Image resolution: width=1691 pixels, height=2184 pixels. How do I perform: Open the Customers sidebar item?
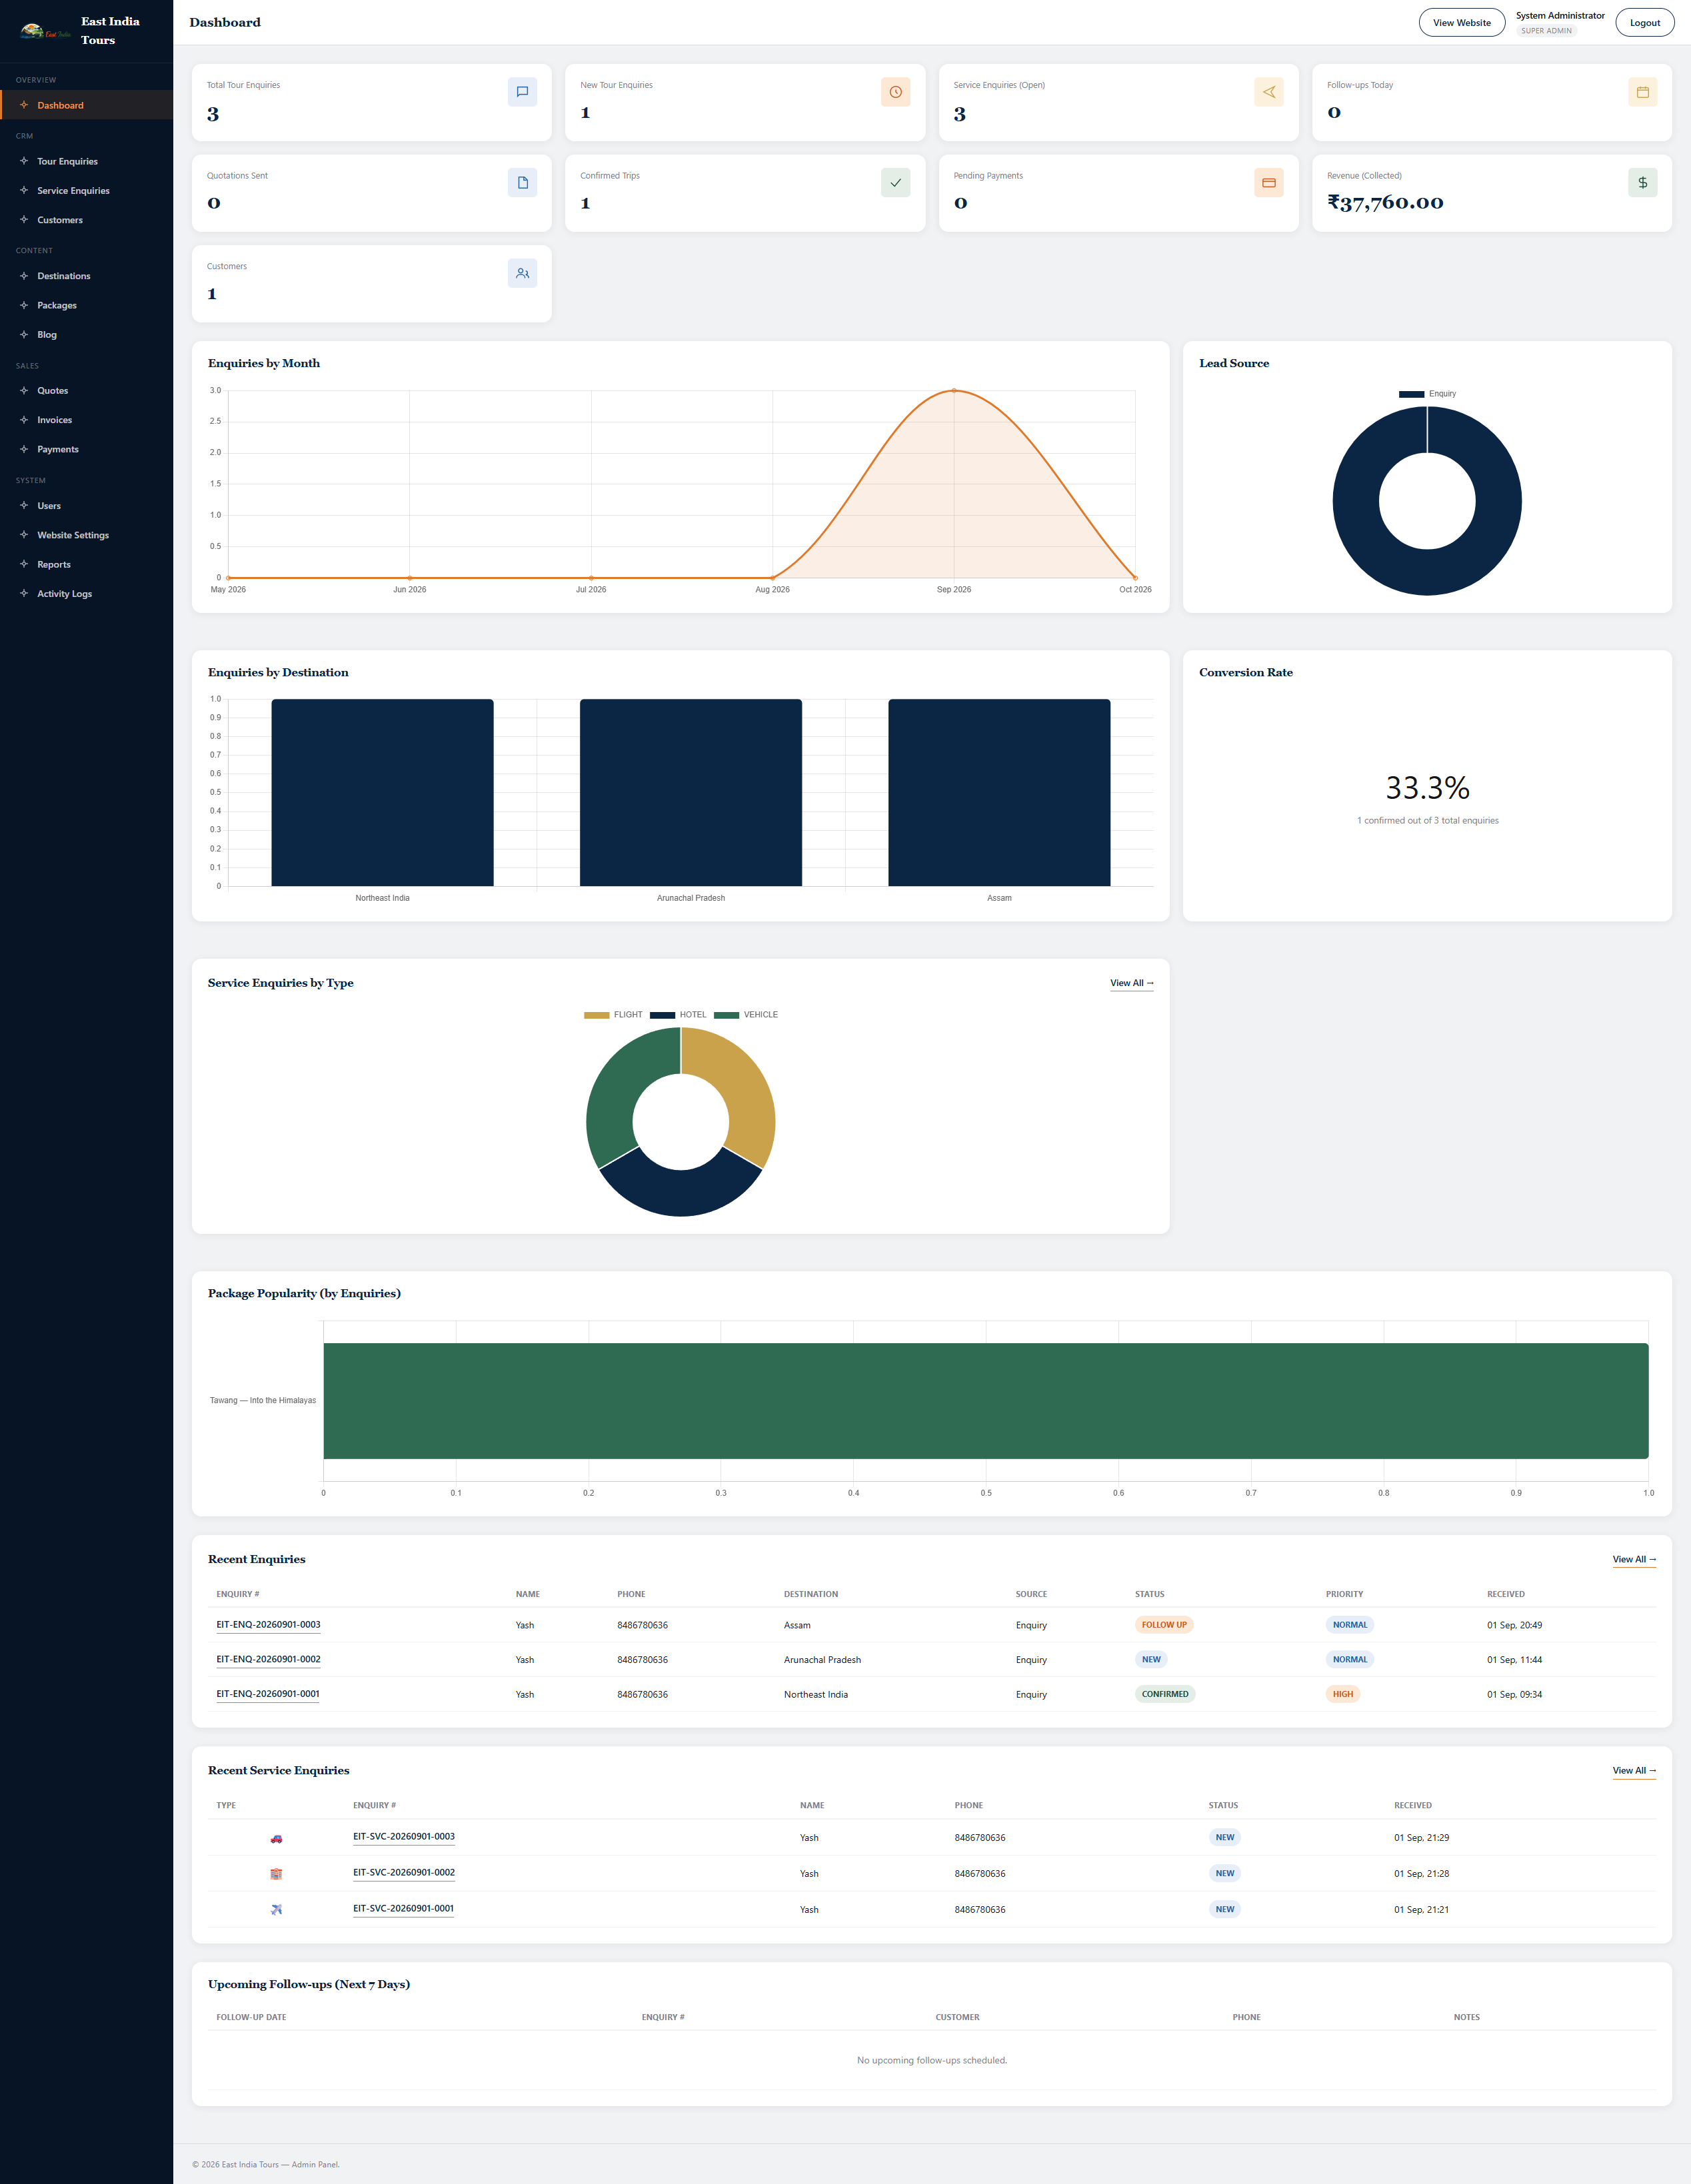point(87,220)
